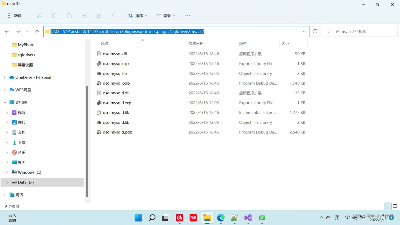
Task: Open NetEase Cloud Music in taskbar
Action: tap(180, 218)
